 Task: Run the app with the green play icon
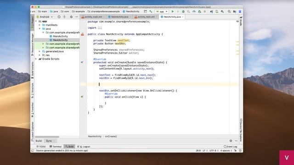(173, 11)
